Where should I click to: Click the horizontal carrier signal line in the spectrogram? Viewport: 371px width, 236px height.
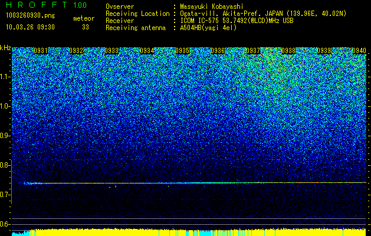click(x=195, y=183)
